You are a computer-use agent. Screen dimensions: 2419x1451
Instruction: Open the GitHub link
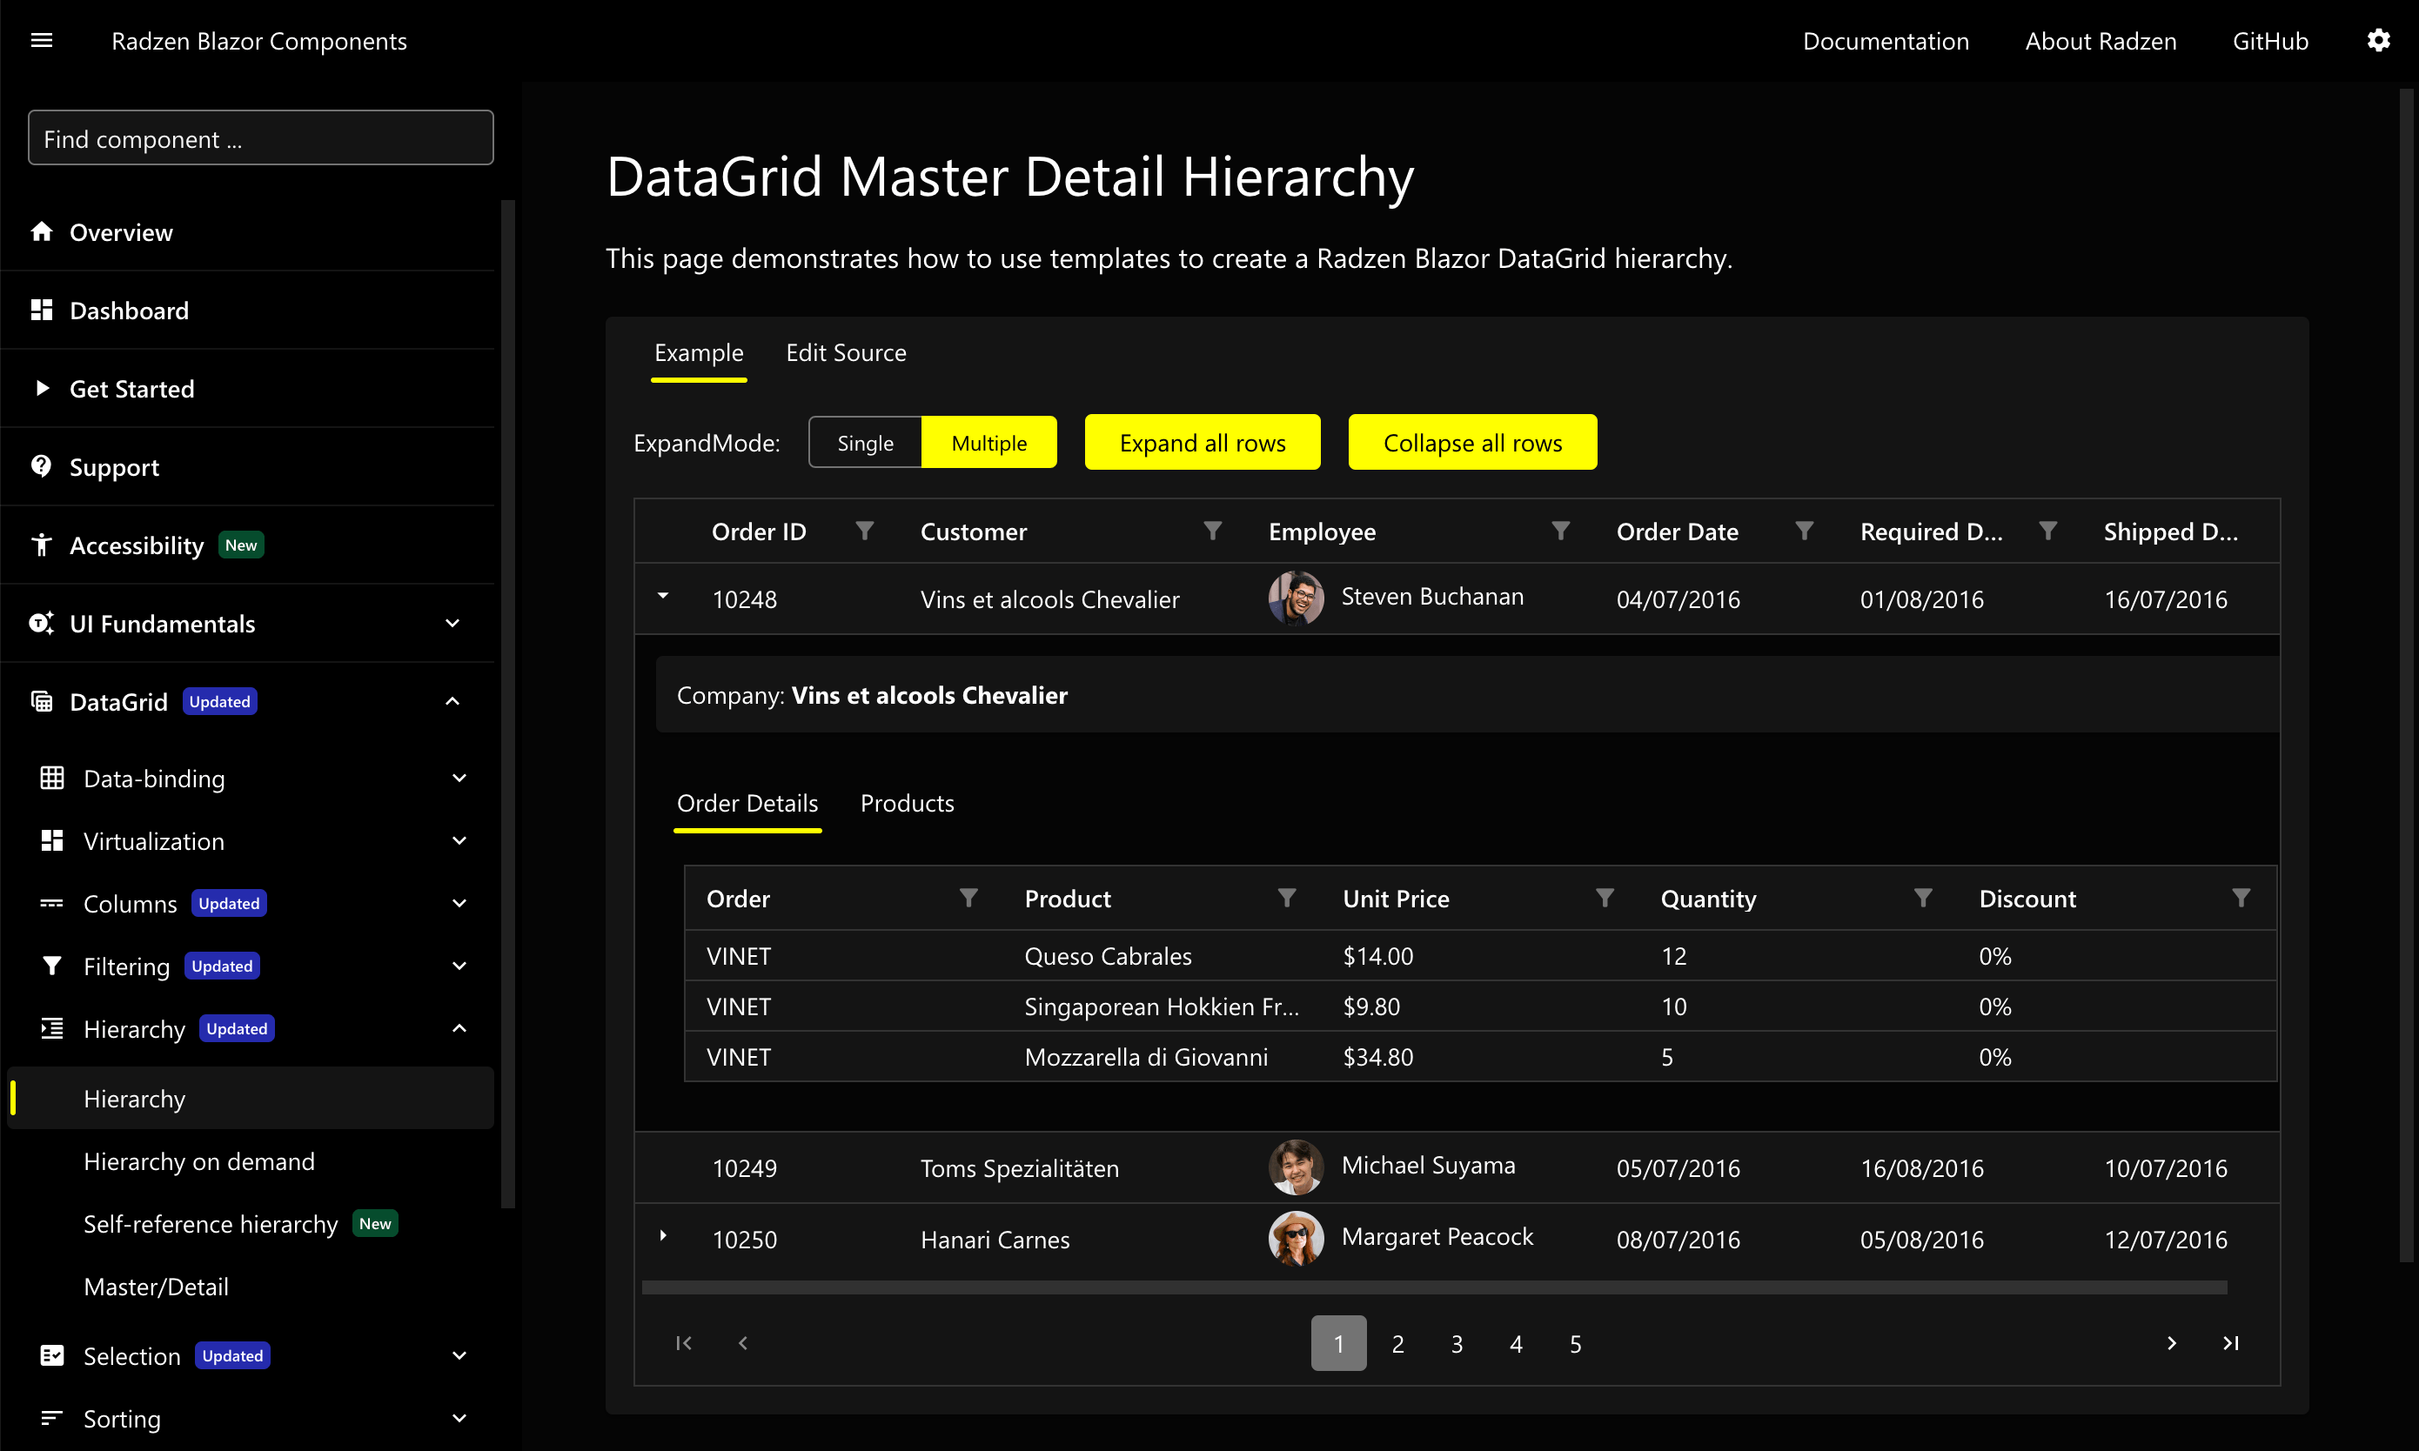coord(2269,41)
